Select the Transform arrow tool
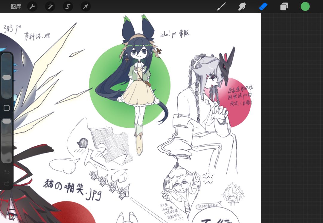This screenshot has width=323, height=223. pyautogui.click(x=86, y=7)
